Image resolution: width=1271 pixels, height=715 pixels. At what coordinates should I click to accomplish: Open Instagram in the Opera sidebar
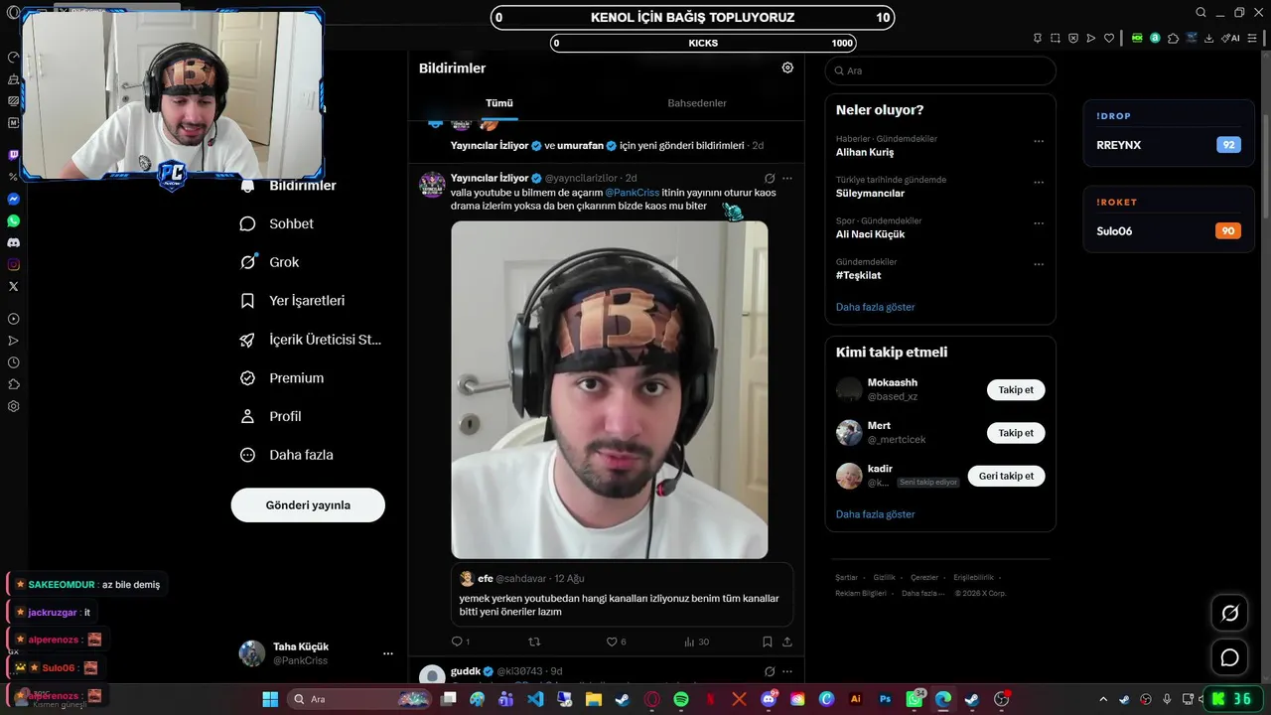click(x=13, y=264)
